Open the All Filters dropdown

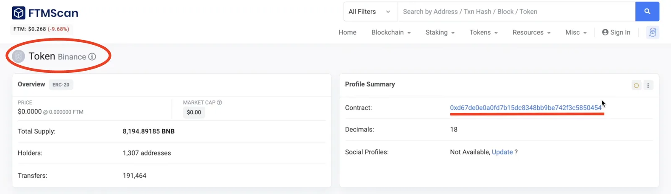370,11
